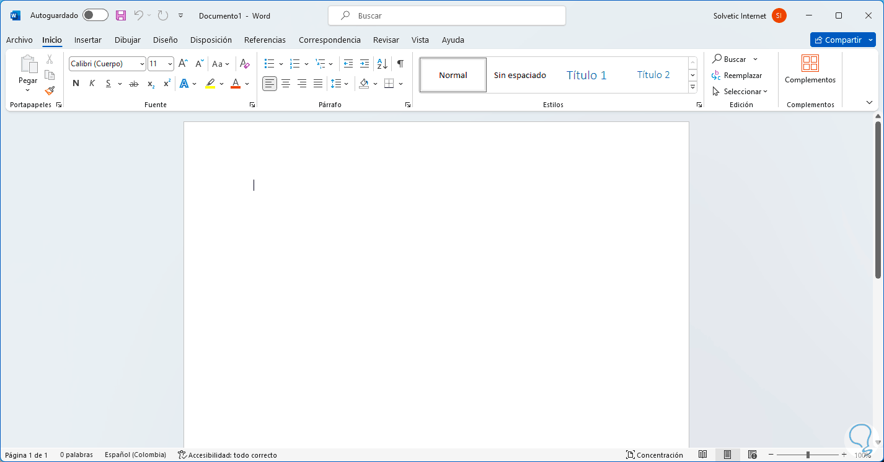Apply center alignment in Párrafo group
This screenshot has width=884, height=462.
pyautogui.click(x=285, y=83)
